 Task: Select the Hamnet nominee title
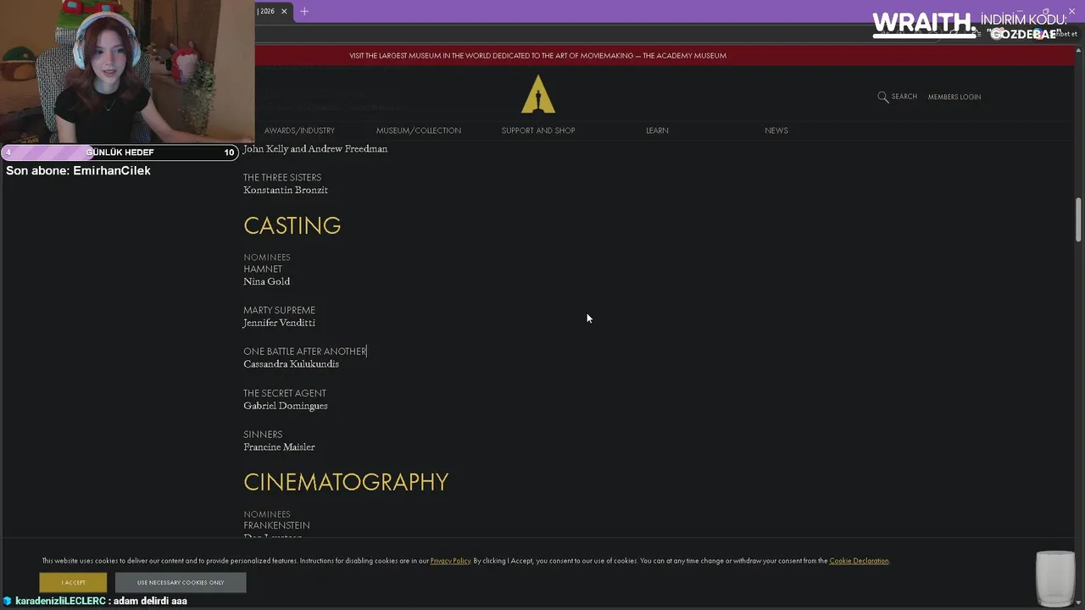(x=263, y=269)
